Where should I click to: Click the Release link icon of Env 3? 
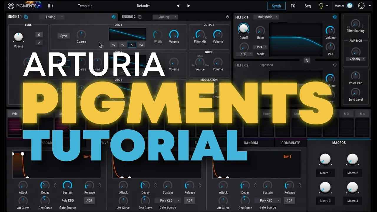coord(300,185)
